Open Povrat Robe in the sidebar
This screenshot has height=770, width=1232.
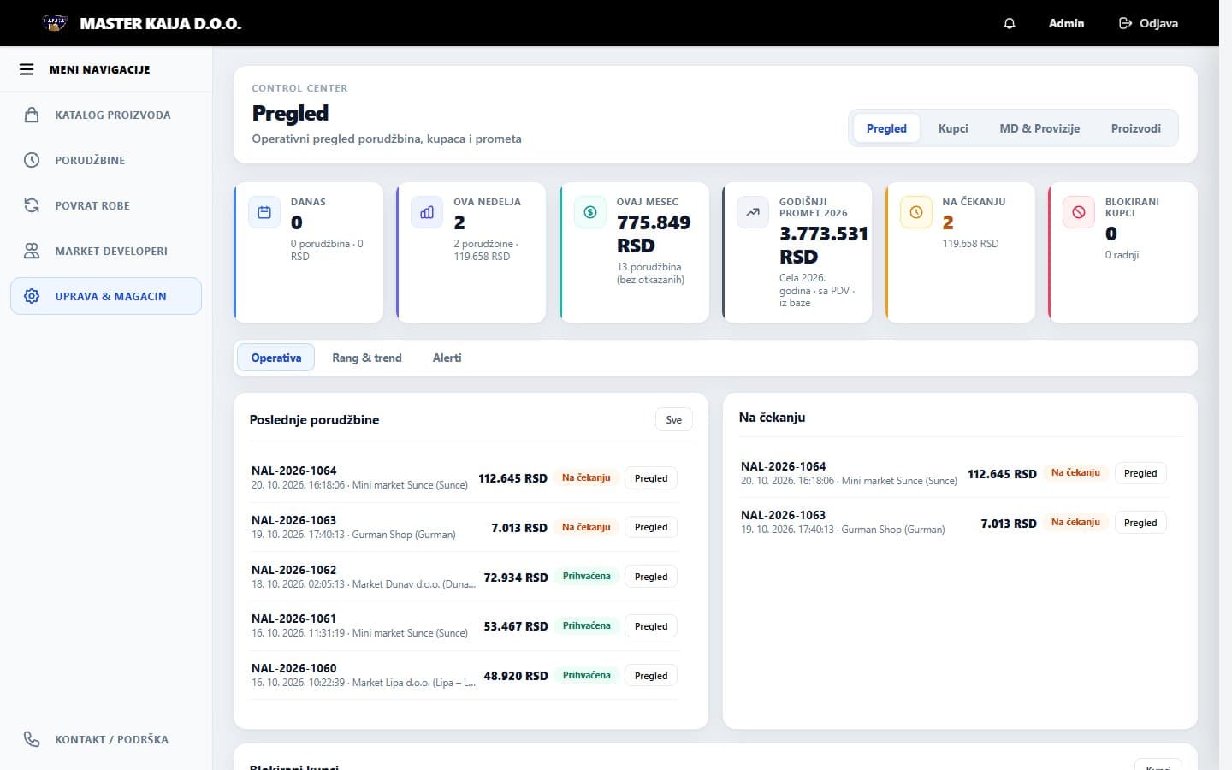point(106,205)
